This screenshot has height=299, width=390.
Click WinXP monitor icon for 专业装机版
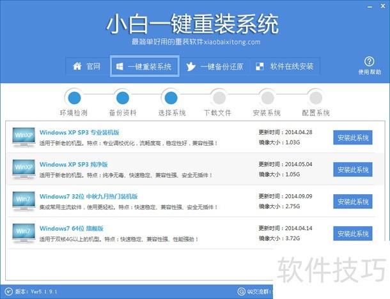[24, 137]
